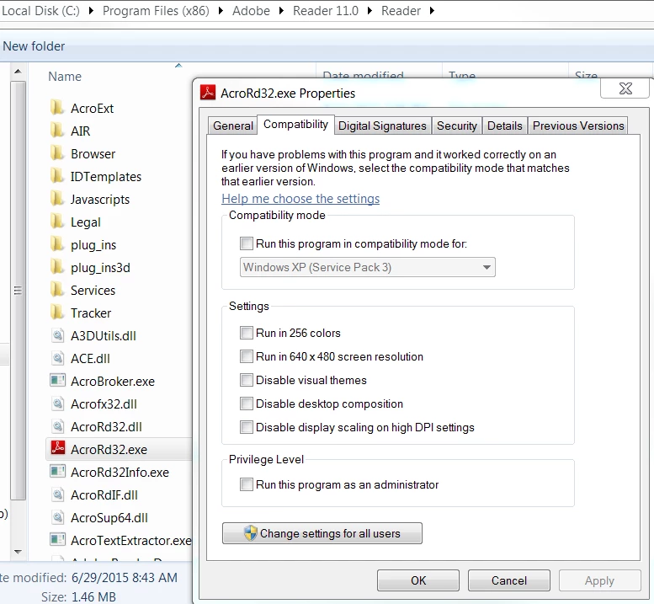654x604 pixels.
Task: Click the A3DUtils.dll file icon
Action: (57, 335)
